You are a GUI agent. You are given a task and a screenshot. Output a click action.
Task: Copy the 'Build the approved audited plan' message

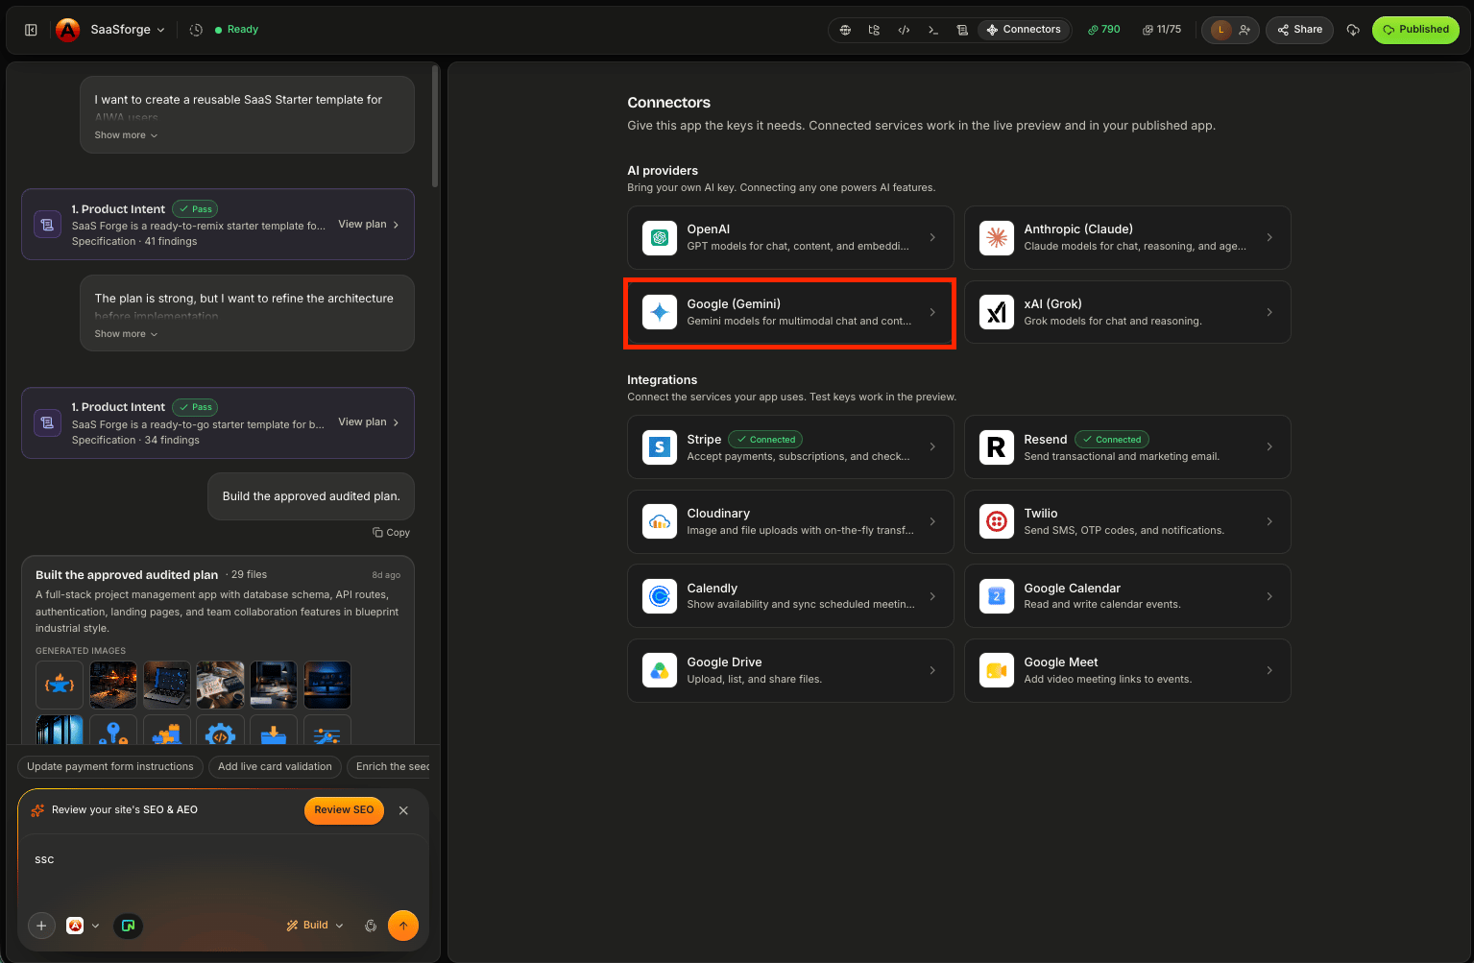pos(392,533)
